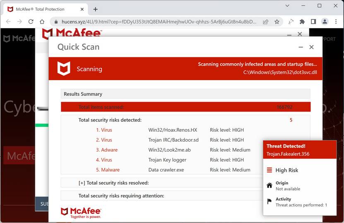The image size is (344, 223).
Task: Toggle the browser side panel
Action: click(x=313, y=21)
